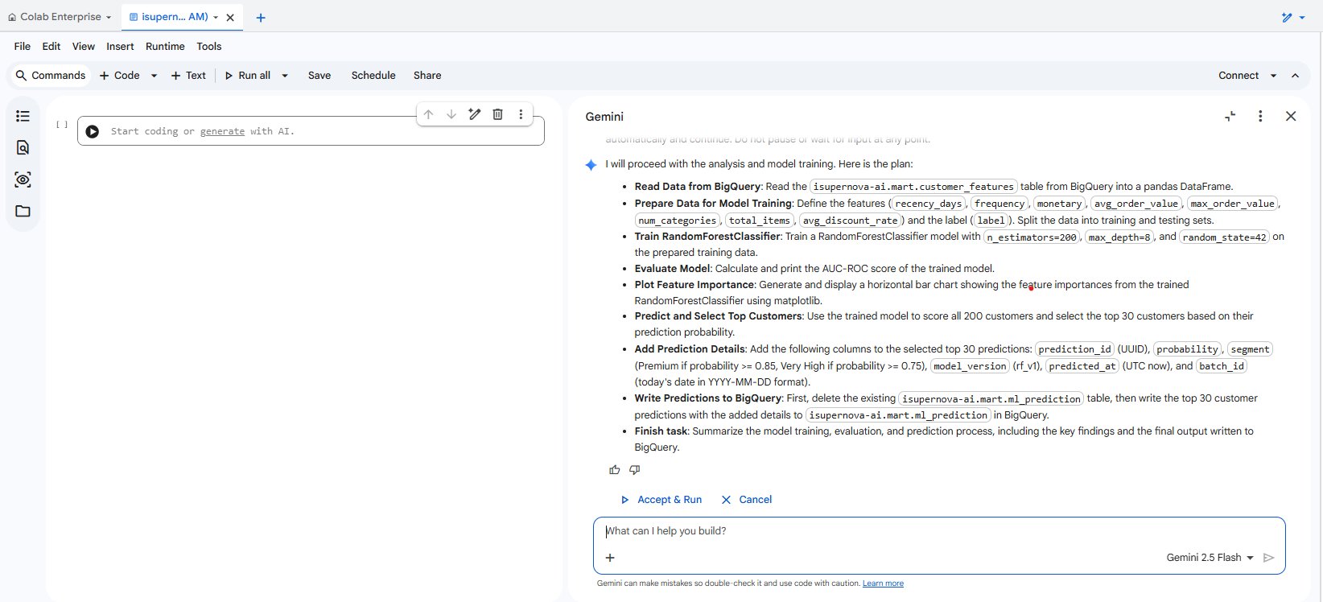Move cell up arrow
This screenshot has height=602, width=1323.
coord(428,114)
